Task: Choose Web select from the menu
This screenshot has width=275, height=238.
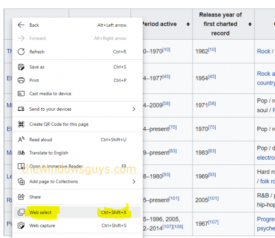Action: pyautogui.click(x=77, y=212)
